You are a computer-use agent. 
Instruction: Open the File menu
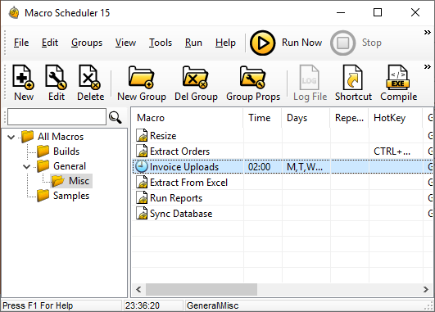point(21,43)
